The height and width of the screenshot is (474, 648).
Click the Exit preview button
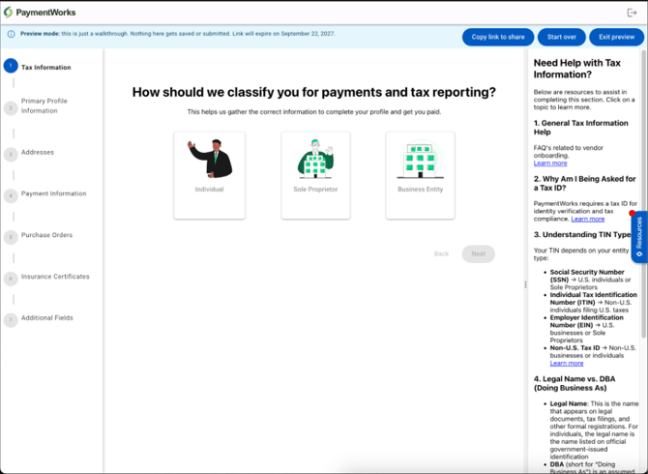(x=617, y=37)
